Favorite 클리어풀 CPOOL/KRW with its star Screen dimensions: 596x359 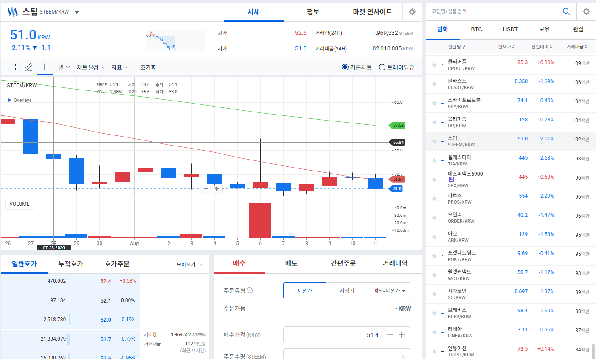[434, 65]
